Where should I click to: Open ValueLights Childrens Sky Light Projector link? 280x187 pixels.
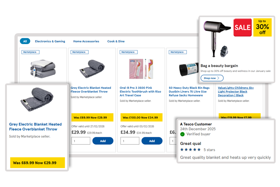pos(236,91)
